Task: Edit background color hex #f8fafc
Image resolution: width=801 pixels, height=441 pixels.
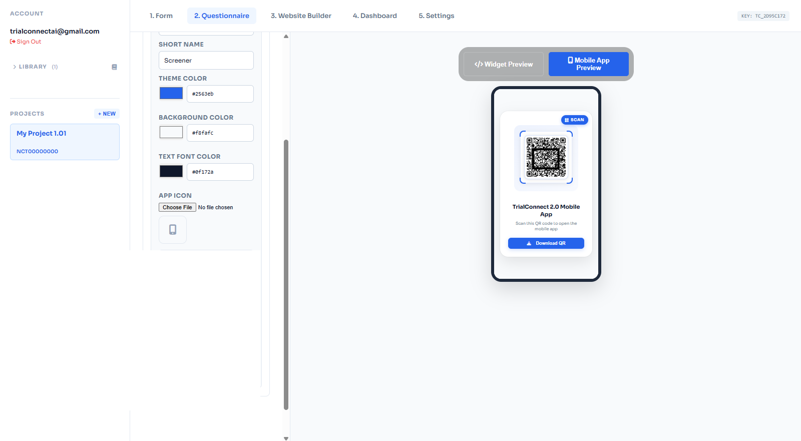Action: [220, 133]
